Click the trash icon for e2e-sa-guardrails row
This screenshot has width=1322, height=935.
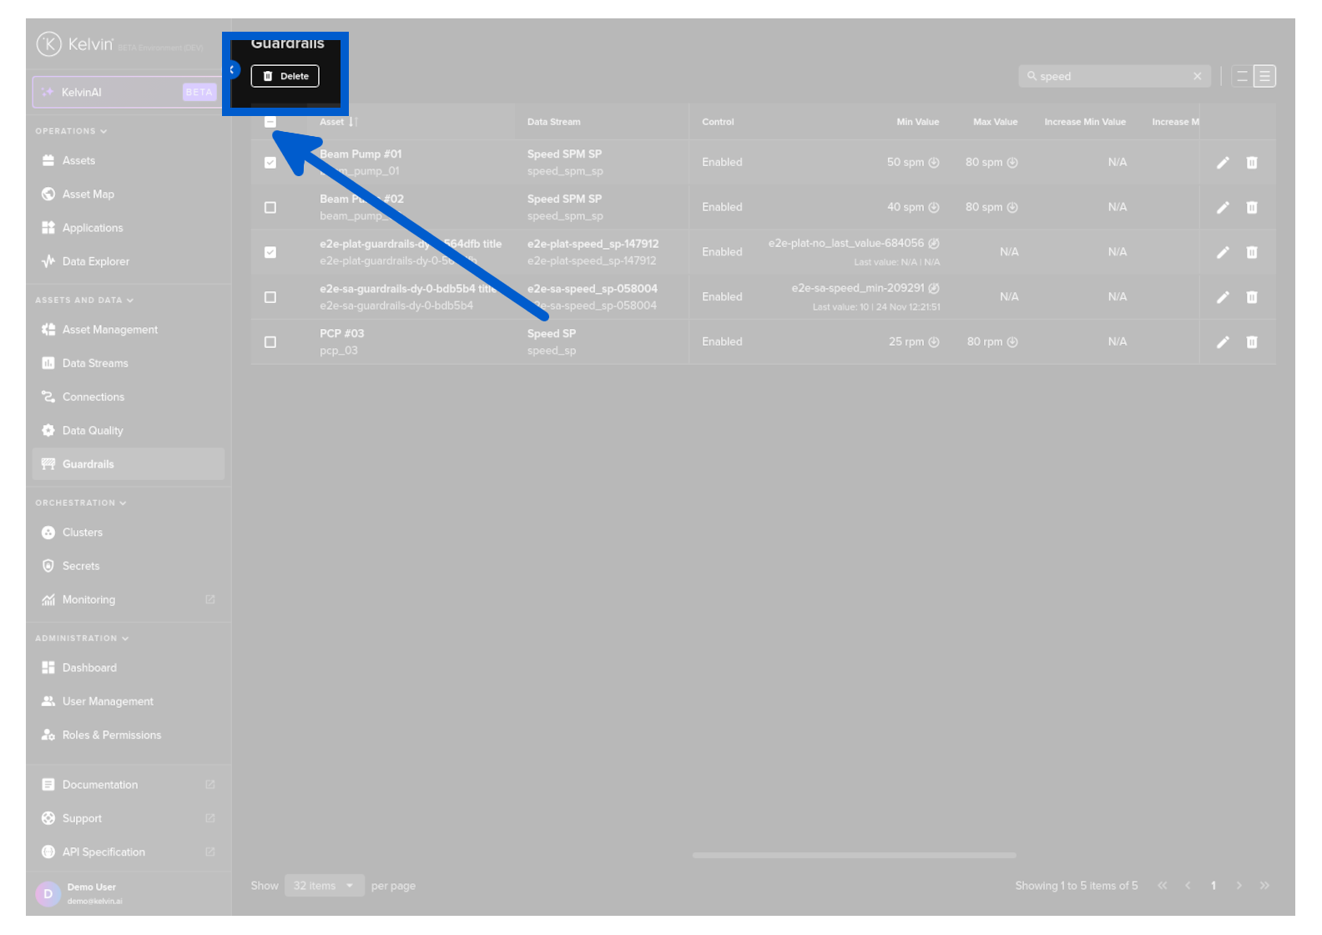1252,297
